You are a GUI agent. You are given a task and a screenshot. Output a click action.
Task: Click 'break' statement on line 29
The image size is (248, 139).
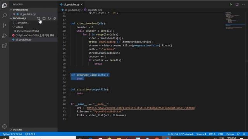click(x=98, y=64)
